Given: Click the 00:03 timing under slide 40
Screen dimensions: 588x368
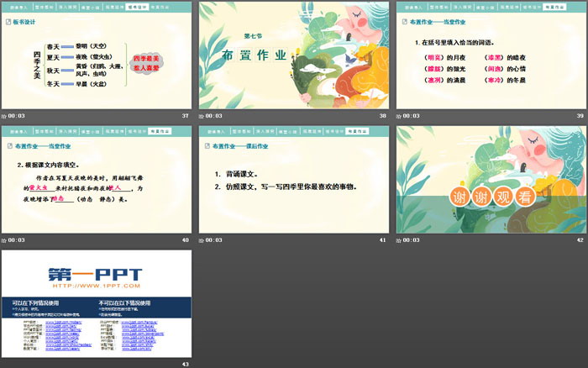Looking at the screenshot, I should (17, 240).
